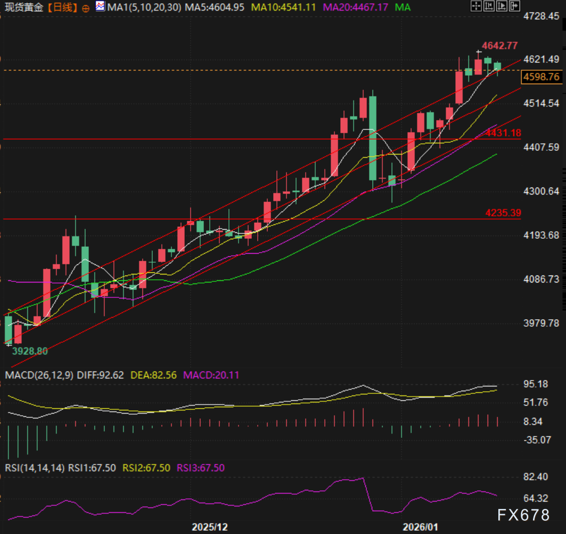This screenshot has width=566, height=534.
Task: Click the 3928.80 low price marker
Action: (x=30, y=351)
